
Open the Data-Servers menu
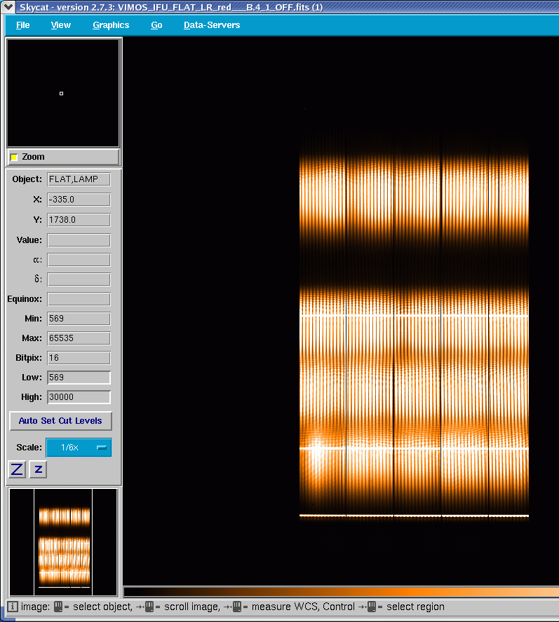[212, 25]
